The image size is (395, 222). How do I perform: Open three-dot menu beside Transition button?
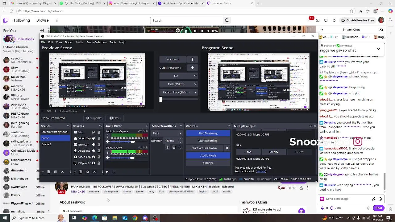click(193, 59)
